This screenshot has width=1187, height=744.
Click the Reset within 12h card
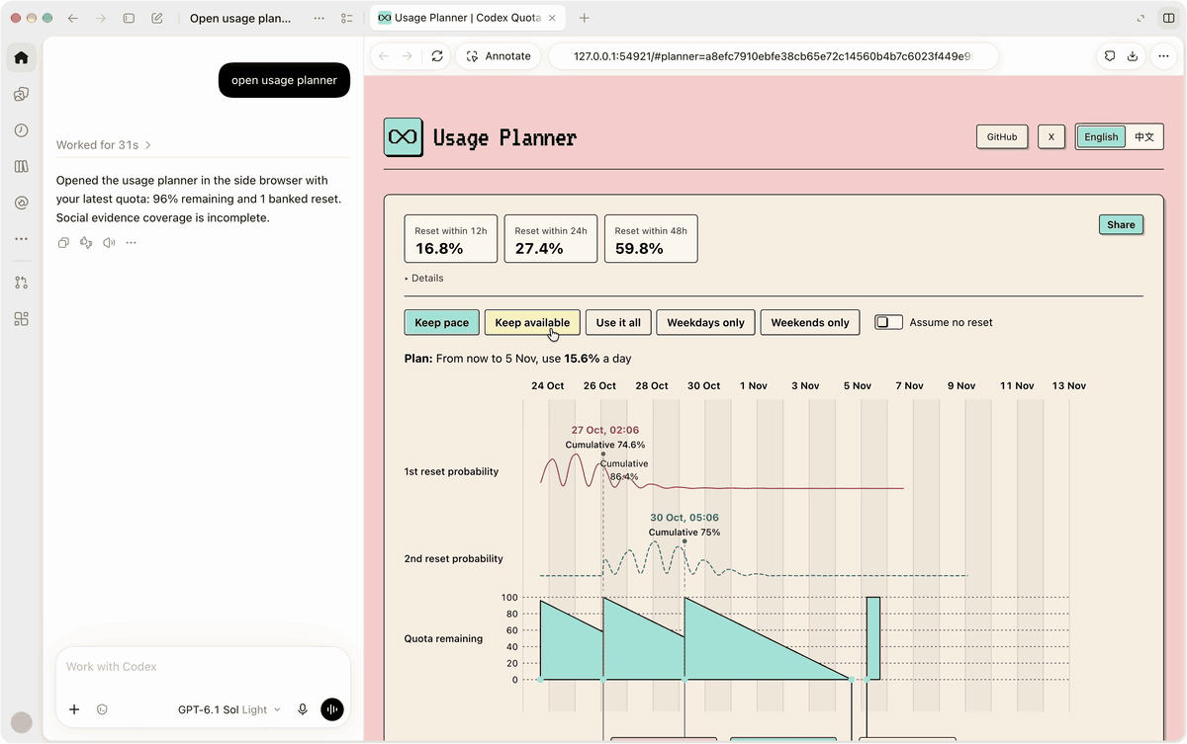451,239
